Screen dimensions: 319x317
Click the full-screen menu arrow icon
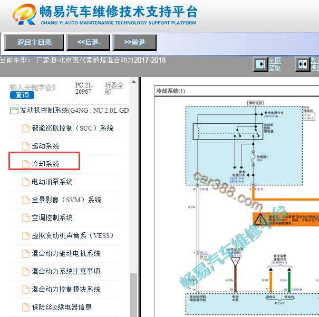[x=260, y=64]
